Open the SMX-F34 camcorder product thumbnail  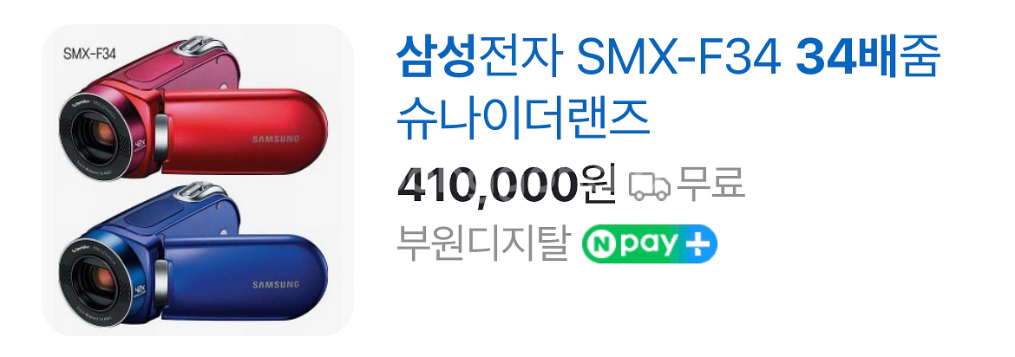[x=198, y=179]
